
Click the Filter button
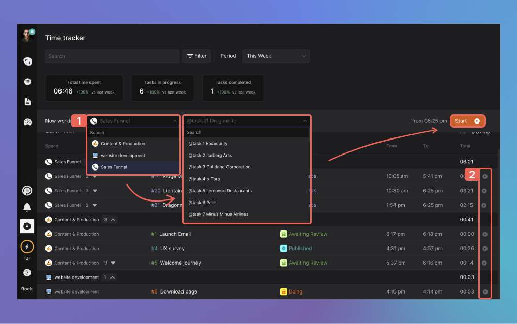[196, 56]
